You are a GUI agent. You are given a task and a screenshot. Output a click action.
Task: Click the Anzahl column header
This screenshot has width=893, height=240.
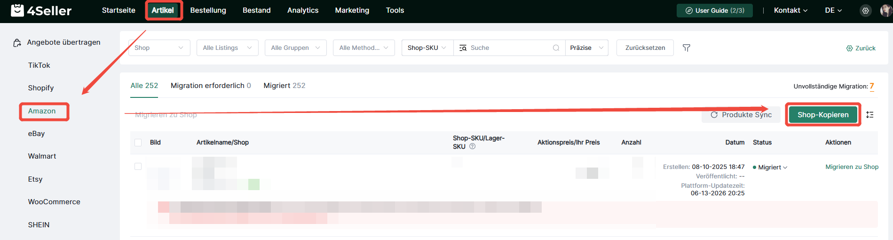click(631, 143)
